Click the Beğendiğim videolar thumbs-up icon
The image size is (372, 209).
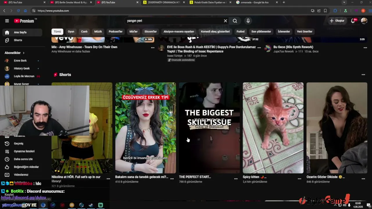[x=7, y=167]
